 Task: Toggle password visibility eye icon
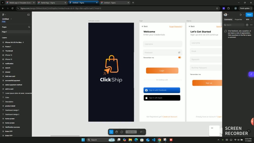point(179,53)
